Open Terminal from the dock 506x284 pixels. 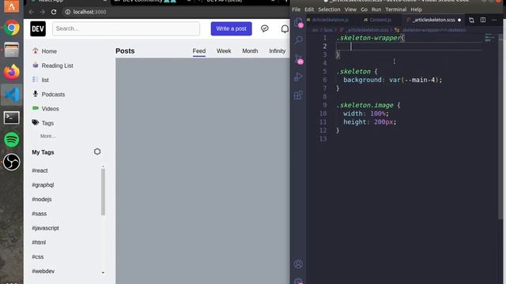click(12, 118)
